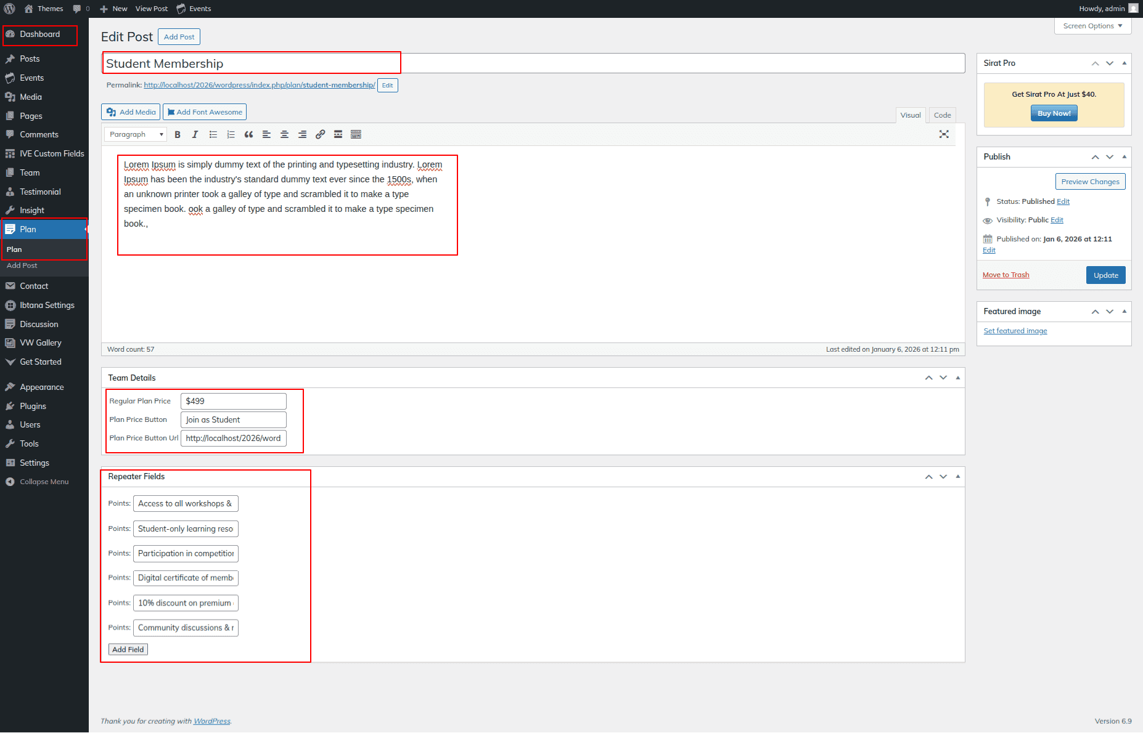Collapse the Repeater Fields panel

click(957, 477)
